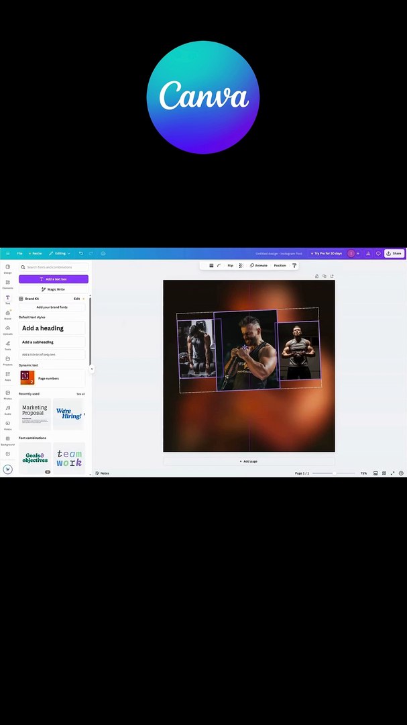Insert Add a subheading text style

tap(52, 342)
